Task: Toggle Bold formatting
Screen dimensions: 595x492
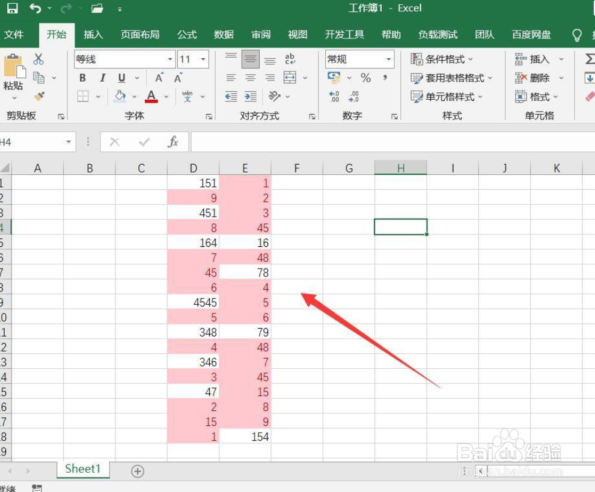Action: 83,77
